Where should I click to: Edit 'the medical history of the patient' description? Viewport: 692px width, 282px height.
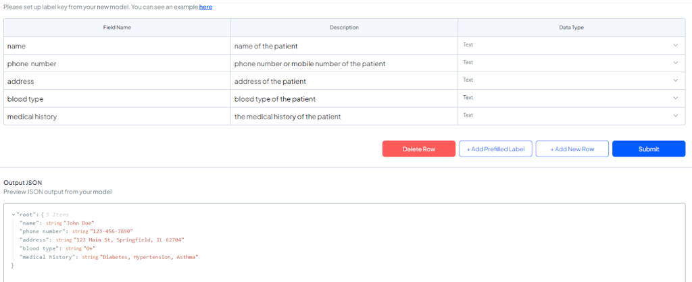[344, 116]
